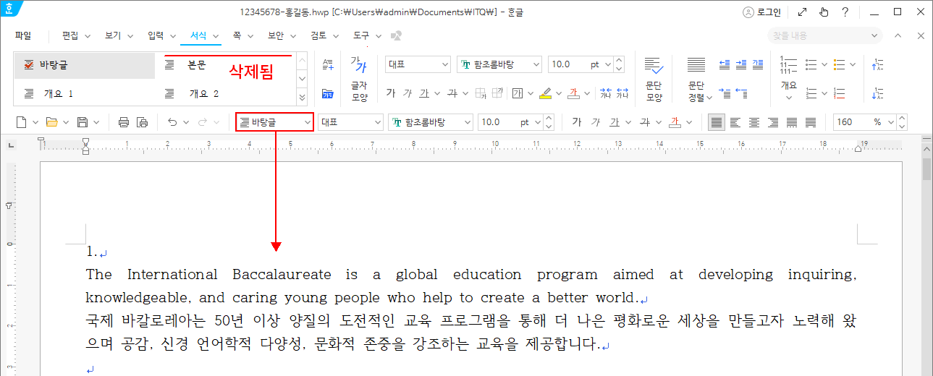Image resolution: width=933 pixels, height=376 pixels.
Task: Open the 문단 모양 paragraph shape dialog
Action: pos(654,78)
